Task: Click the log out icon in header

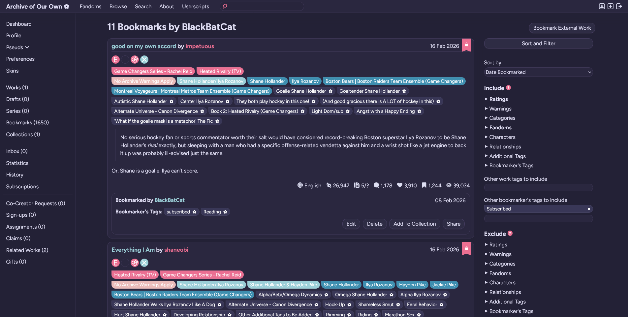Action: pyautogui.click(x=619, y=6)
